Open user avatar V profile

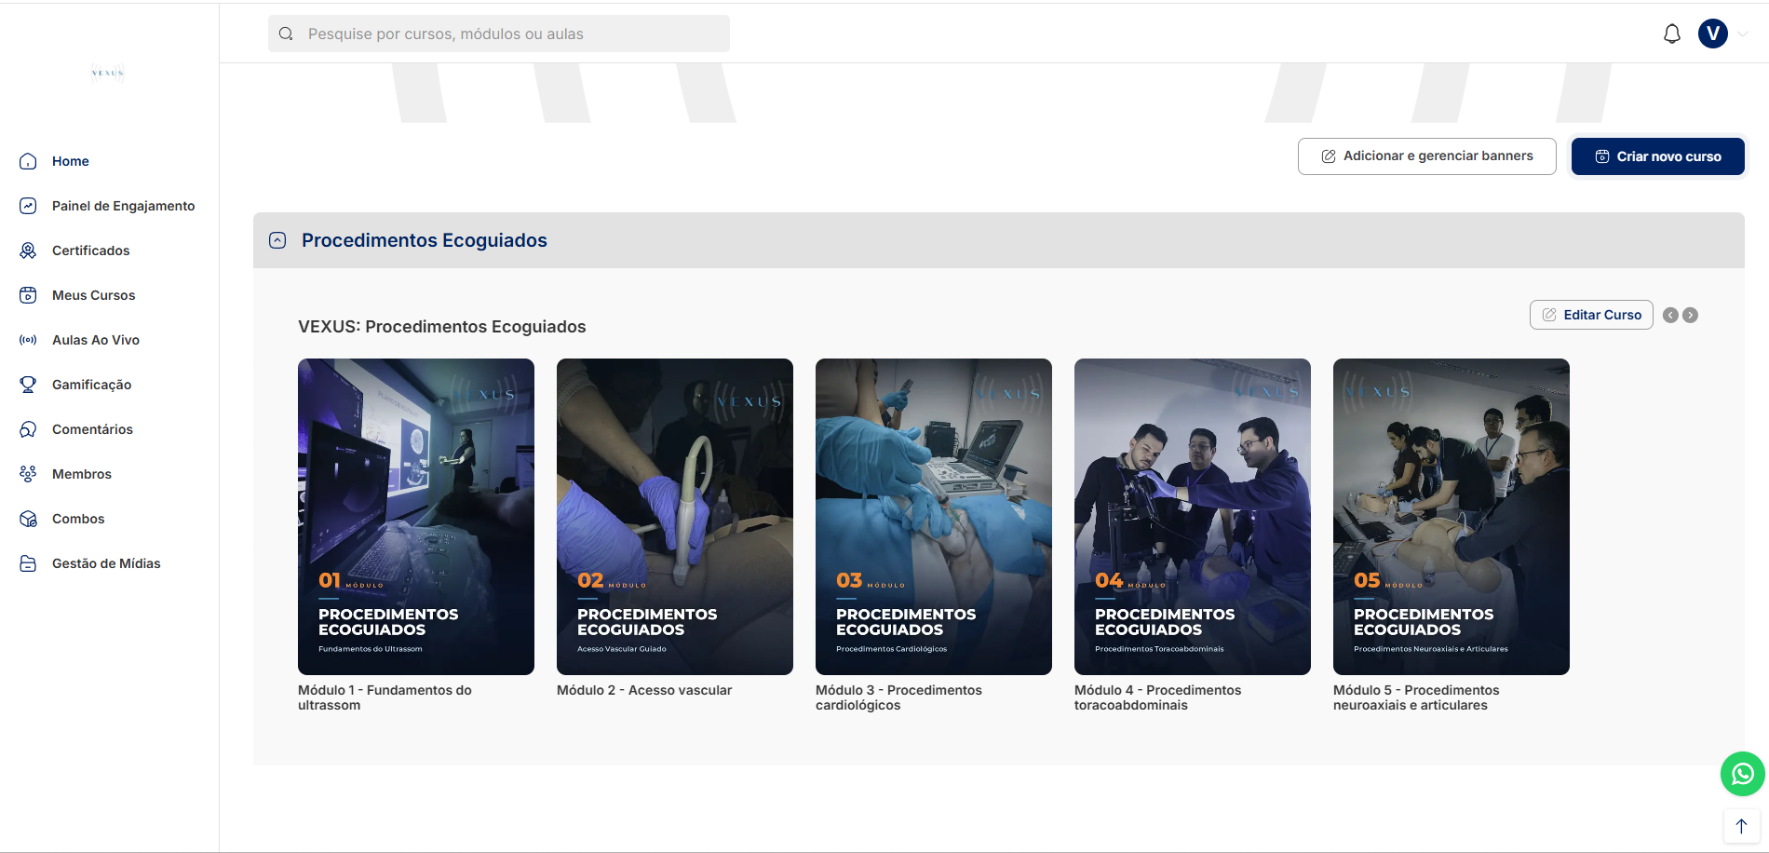click(x=1713, y=34)
